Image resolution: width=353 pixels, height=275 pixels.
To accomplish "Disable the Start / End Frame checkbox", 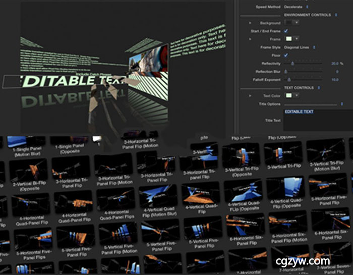I will [286, 31].
